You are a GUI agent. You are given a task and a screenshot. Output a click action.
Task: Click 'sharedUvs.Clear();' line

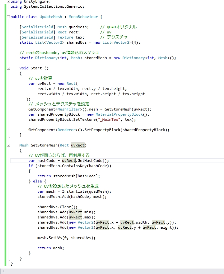coord(57,207)
